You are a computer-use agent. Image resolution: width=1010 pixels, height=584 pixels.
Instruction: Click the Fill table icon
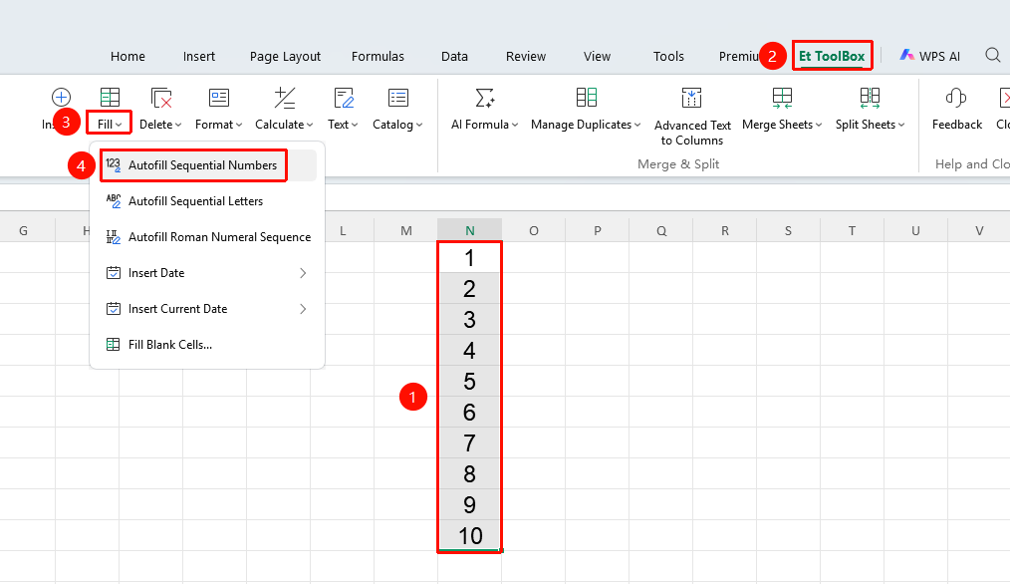(x=110, y=98)
